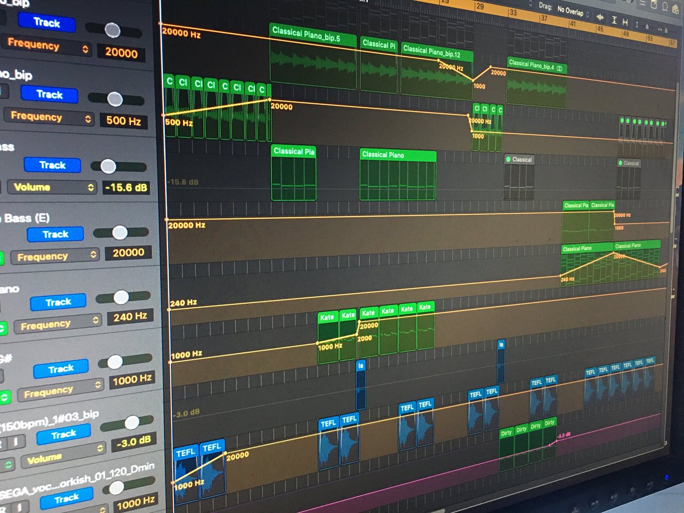Screen dimensions: 684x513
Task: Open Volume dropdown beside the -15.6 dB field
Action: pos(52,187)
